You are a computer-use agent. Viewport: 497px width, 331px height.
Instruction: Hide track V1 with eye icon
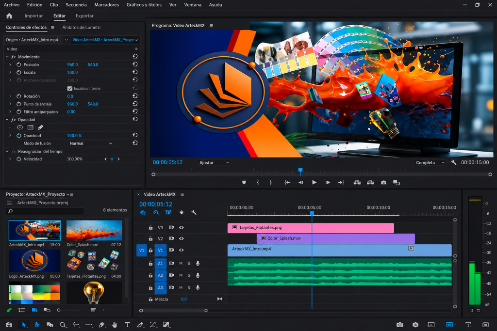click(x=182, y=250)
